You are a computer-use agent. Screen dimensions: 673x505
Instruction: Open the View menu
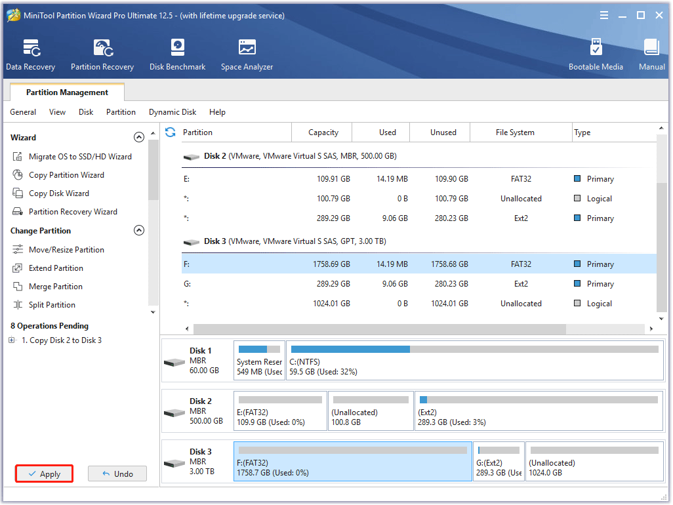click(57, 112)
